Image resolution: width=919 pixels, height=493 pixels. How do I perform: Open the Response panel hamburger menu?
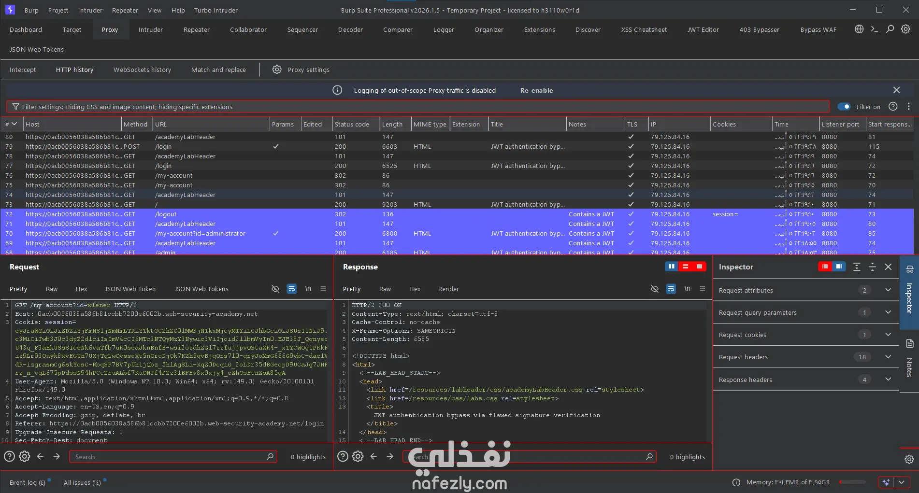pos(703,289)
